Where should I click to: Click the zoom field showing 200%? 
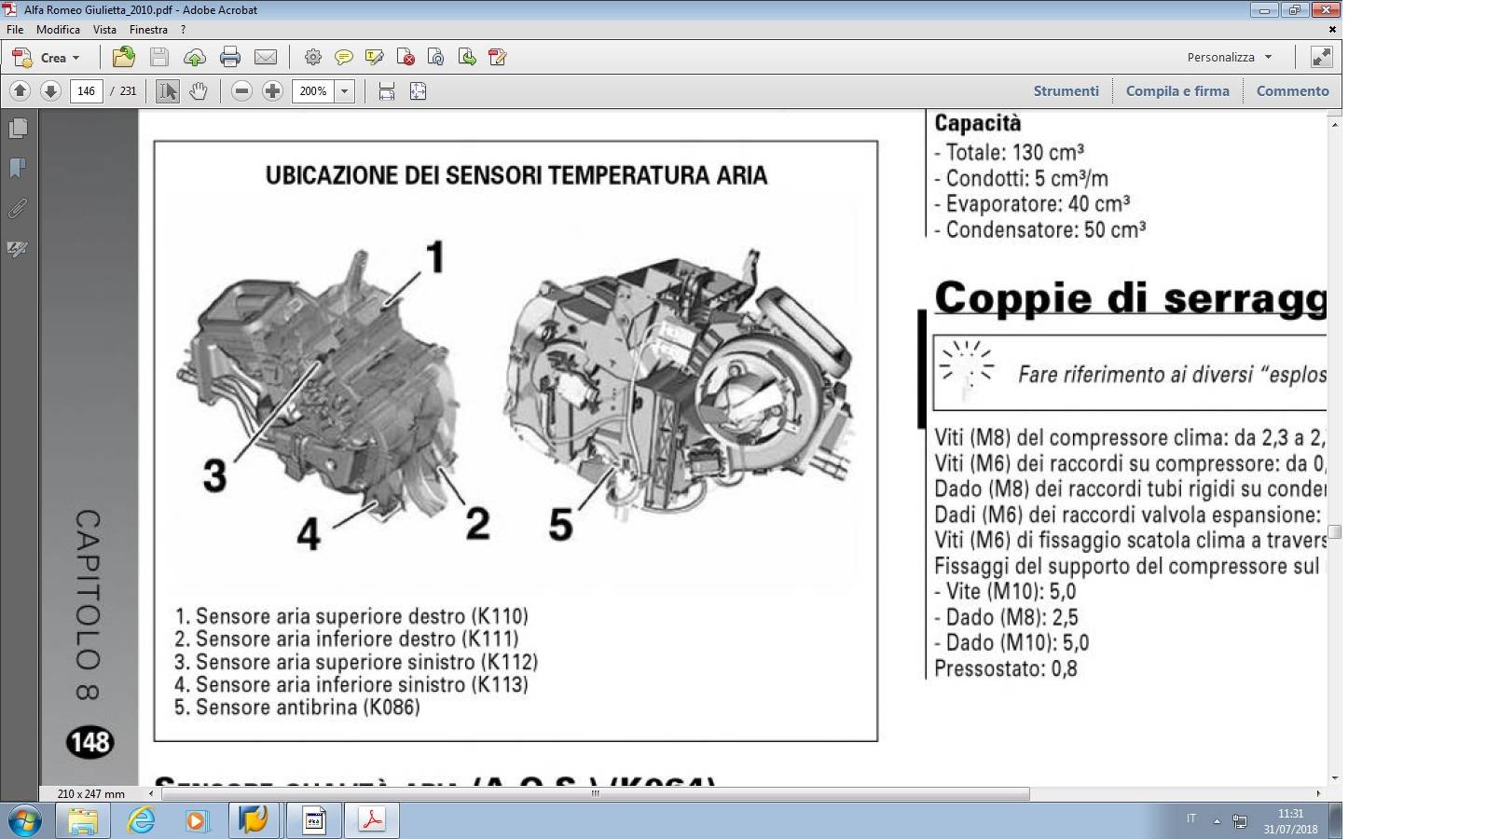313,91
